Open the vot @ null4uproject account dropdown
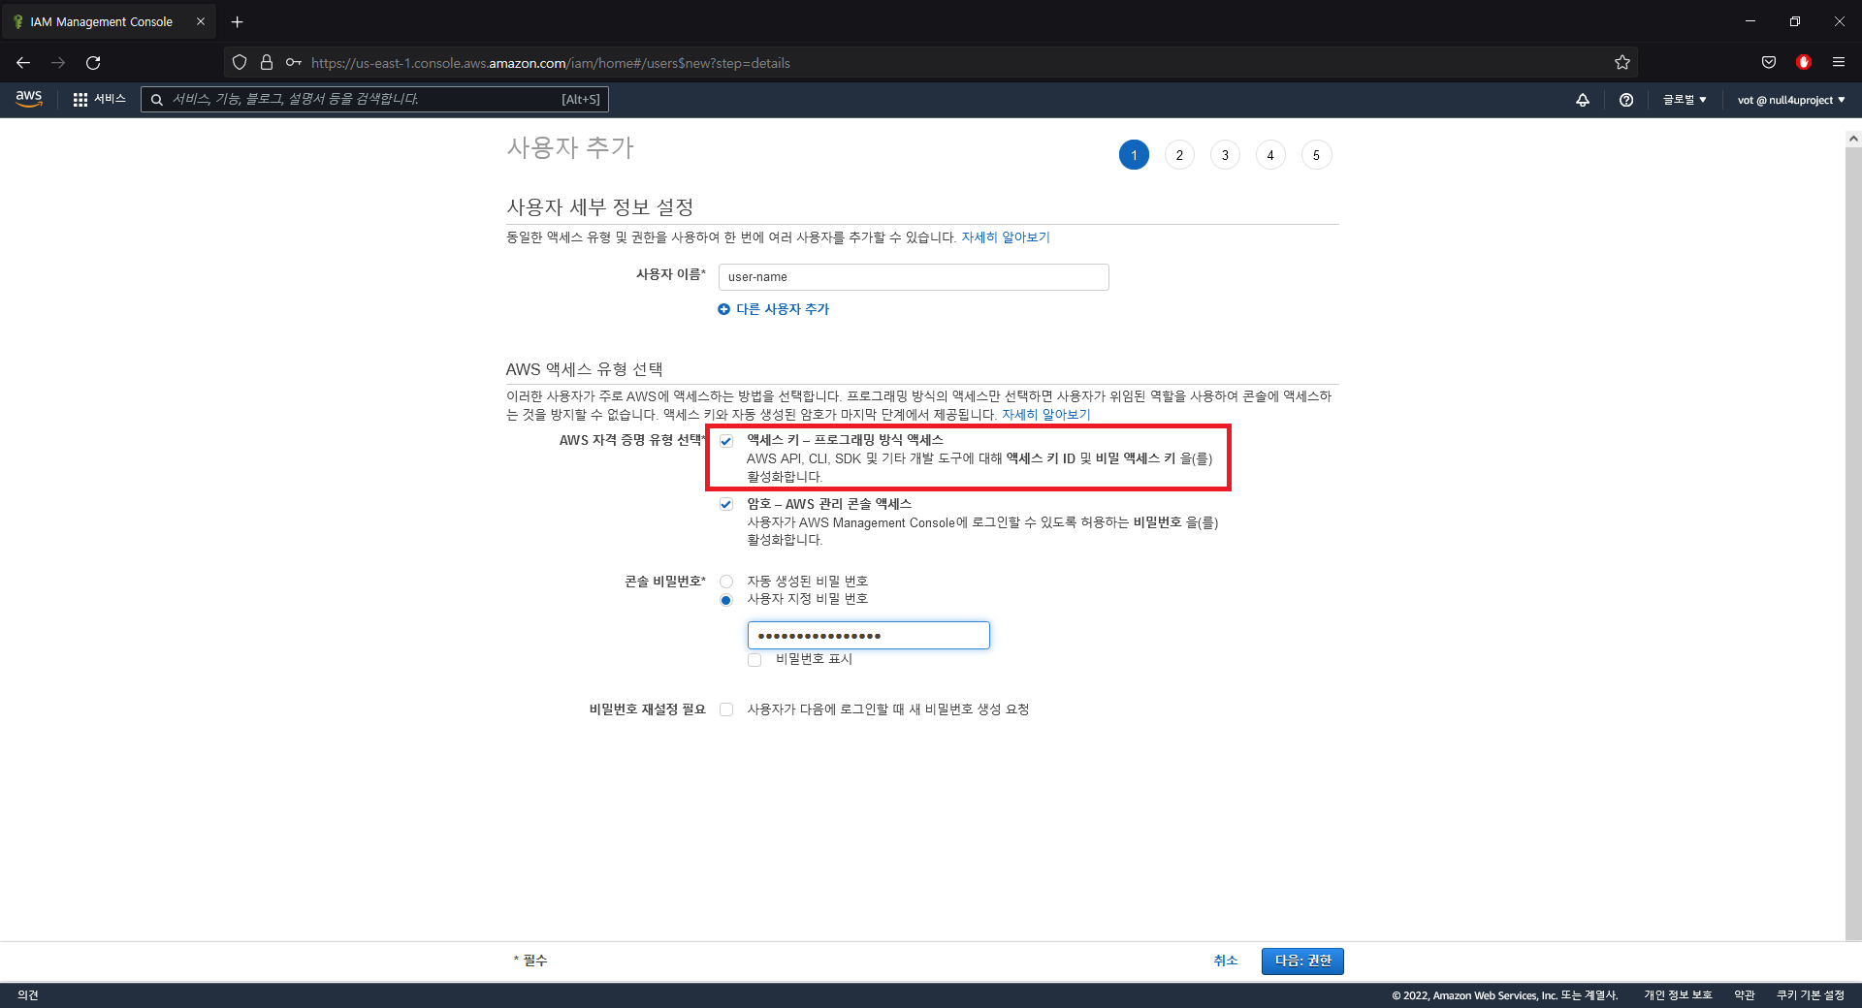This screenshot has width=1862, height=1008. tap(1791, 100)
